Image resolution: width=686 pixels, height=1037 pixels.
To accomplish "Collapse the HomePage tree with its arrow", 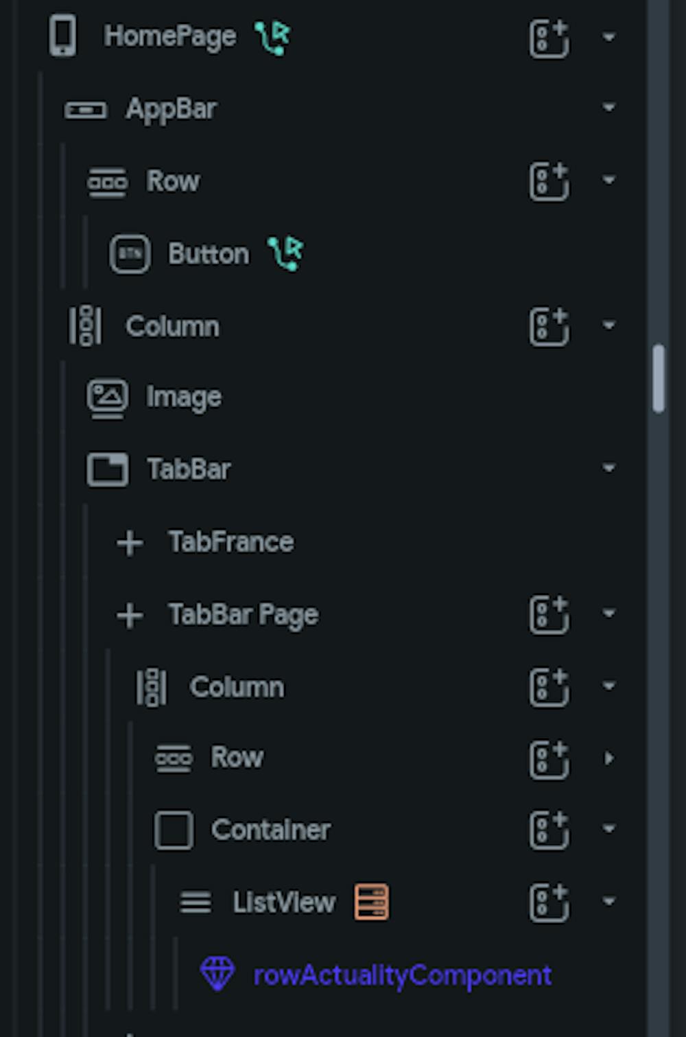I will point(608,37).
